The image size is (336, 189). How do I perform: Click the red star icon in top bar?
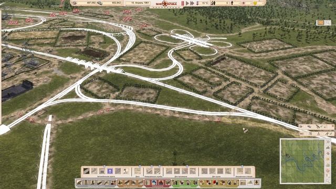pyautogui.click(x=244, y=3)
